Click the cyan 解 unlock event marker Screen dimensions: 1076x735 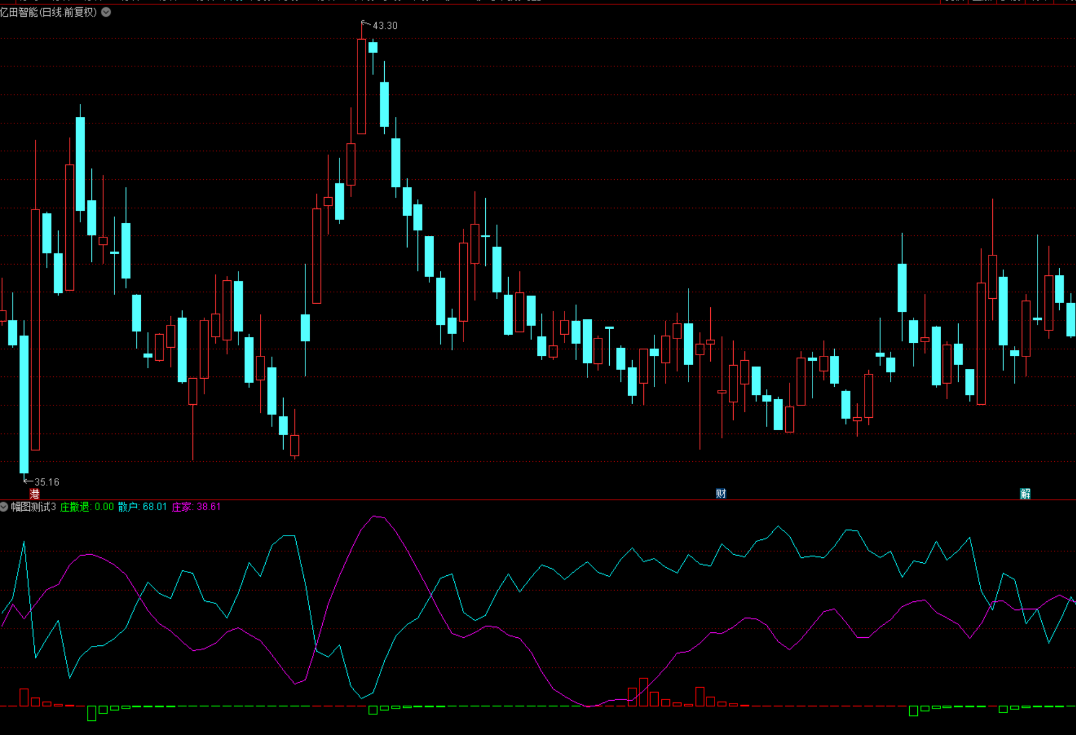point(1025,493)
